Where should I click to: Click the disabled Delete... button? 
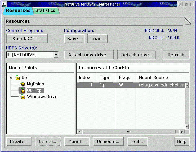pos(48,141)
